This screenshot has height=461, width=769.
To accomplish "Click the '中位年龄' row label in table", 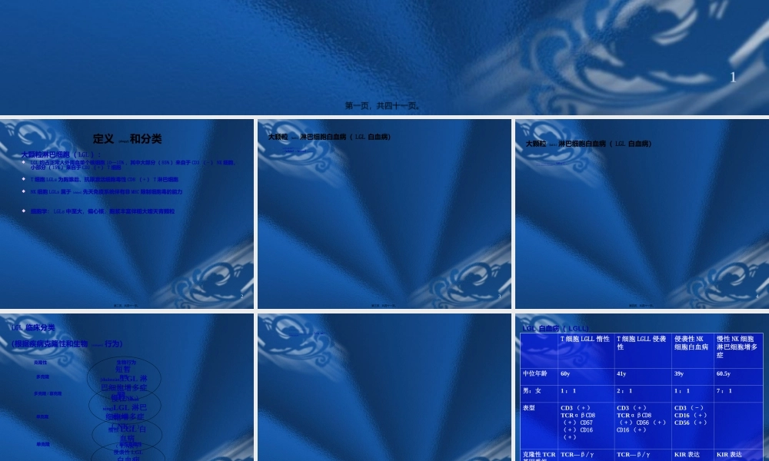I will coord(535,373).
